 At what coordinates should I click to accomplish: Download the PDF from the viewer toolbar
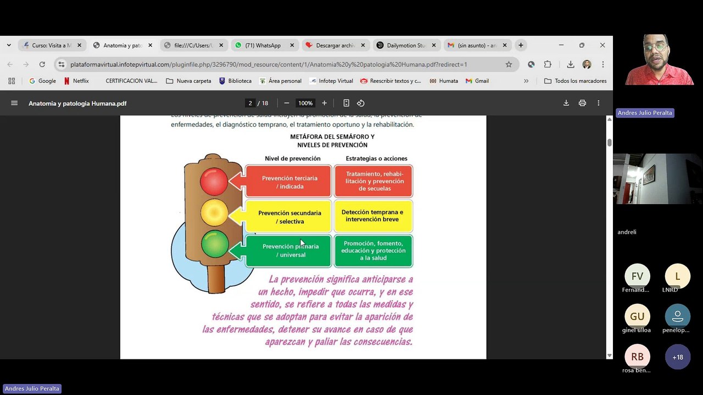point(566,103)
